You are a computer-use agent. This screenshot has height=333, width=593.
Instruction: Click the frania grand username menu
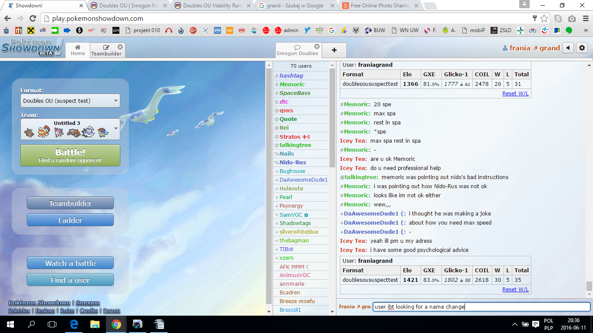point(530,48)
